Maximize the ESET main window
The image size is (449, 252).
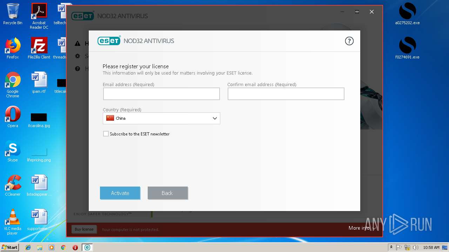(357, 12)
